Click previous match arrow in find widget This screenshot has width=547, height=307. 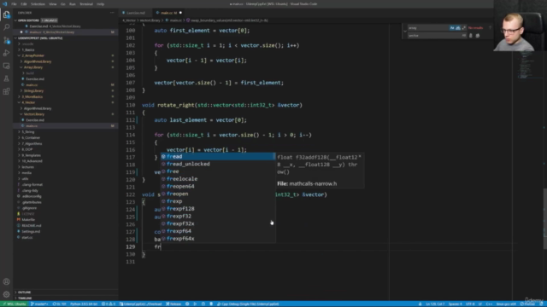490,28
